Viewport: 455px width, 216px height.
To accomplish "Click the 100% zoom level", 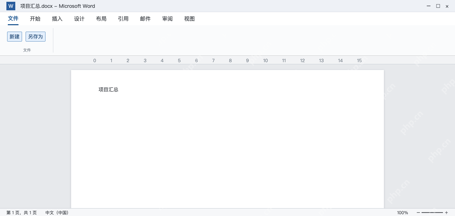I will coord(402,212).
